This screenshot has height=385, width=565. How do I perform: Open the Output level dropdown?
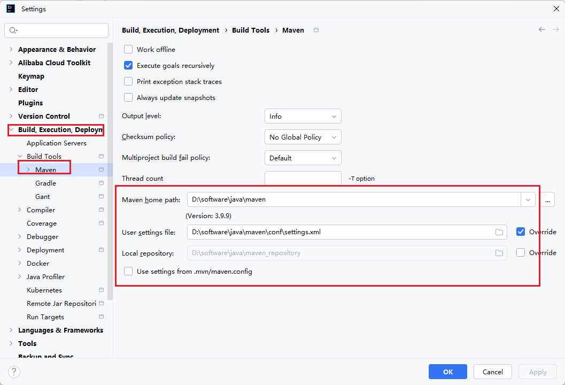pyautogui.click(x=303, y=116)
